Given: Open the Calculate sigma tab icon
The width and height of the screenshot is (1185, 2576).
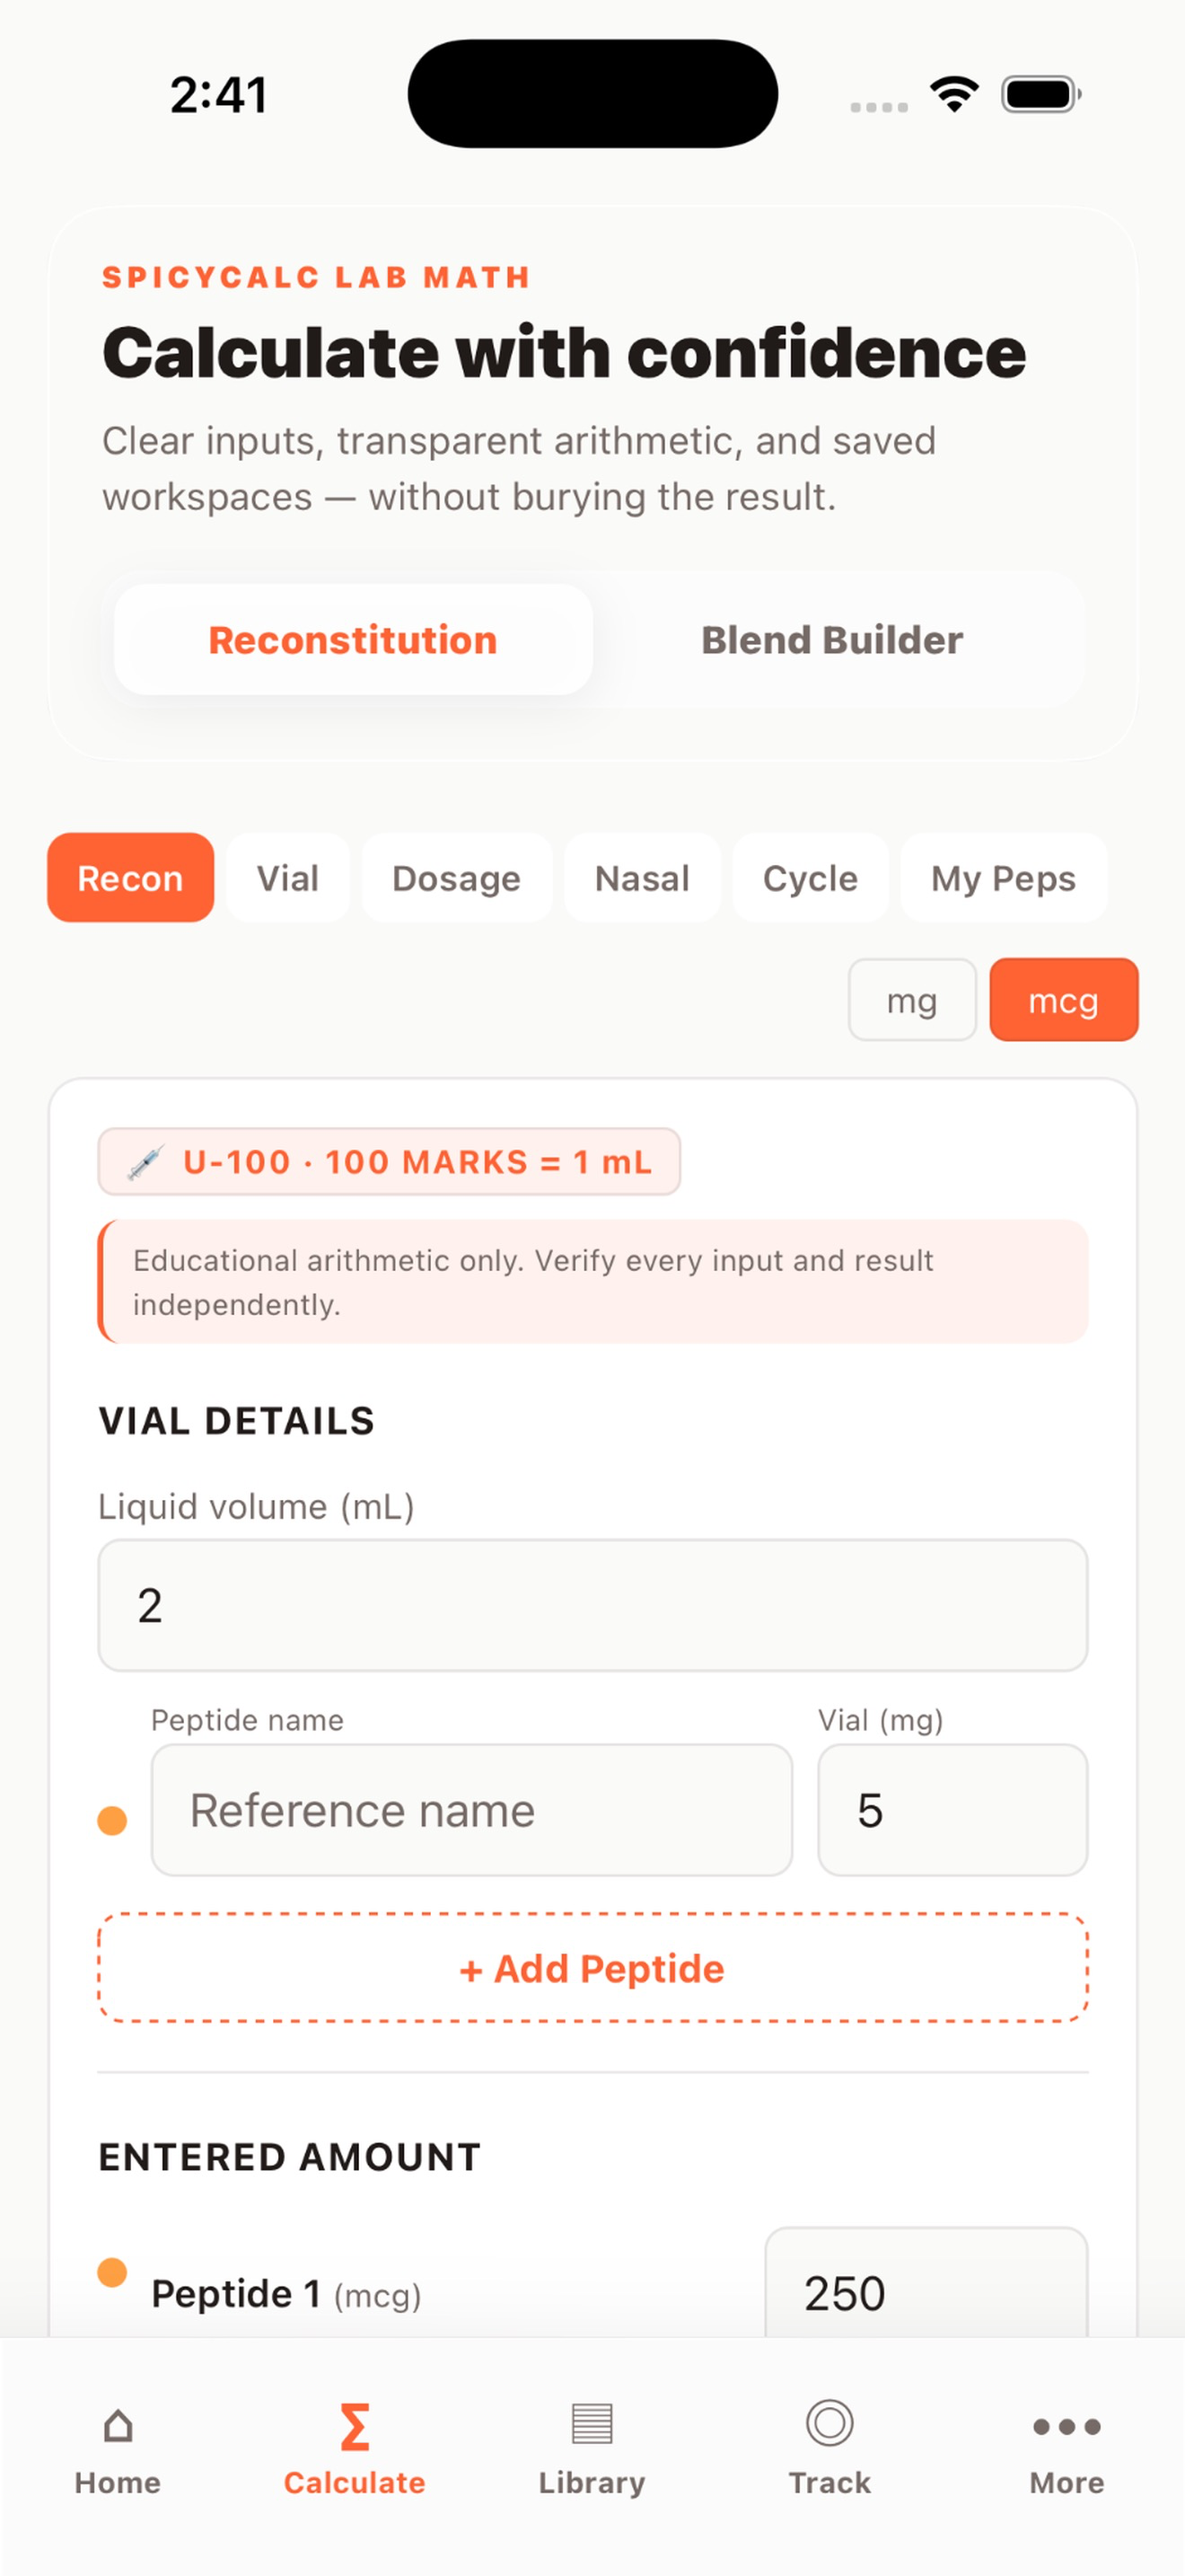Looking at the screenshot, I should click(355, 2426).
